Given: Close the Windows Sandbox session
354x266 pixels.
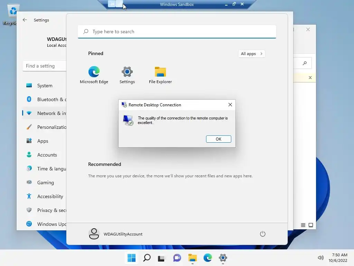Looking at the screenshot, I should click(242, 4).
